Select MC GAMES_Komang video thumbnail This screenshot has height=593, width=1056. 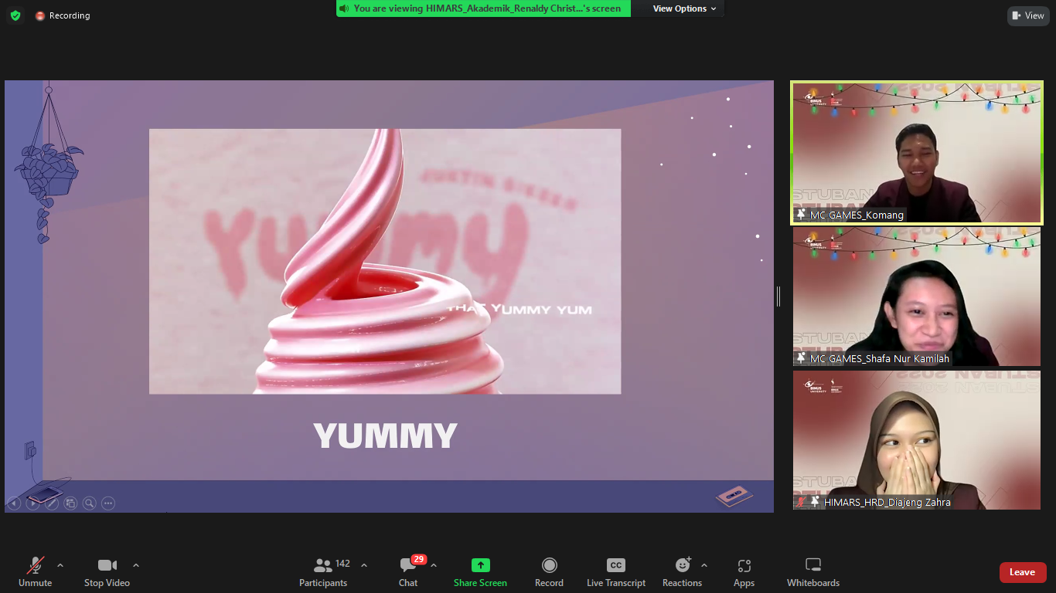(x=917, y=153)
